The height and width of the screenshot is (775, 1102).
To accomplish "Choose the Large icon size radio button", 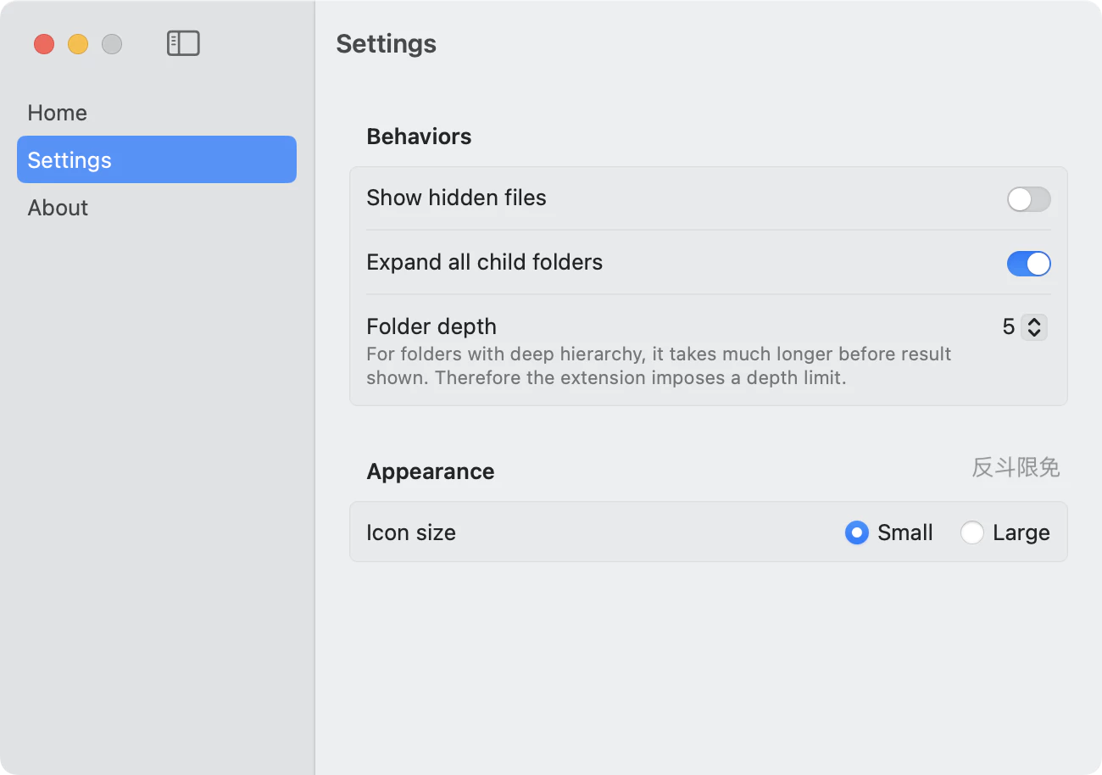I will click(971, 532).
